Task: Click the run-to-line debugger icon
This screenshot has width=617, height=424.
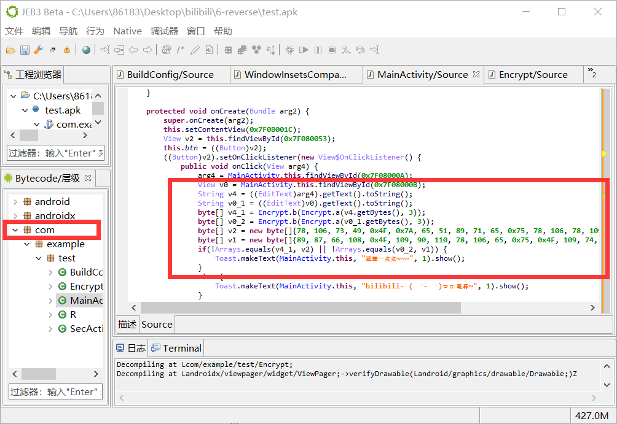Action: pos(374,50)
